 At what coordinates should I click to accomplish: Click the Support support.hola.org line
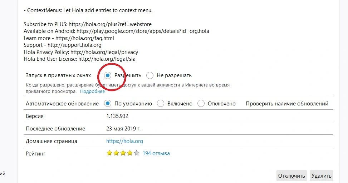pyautogui.click(x=63, y=45)
